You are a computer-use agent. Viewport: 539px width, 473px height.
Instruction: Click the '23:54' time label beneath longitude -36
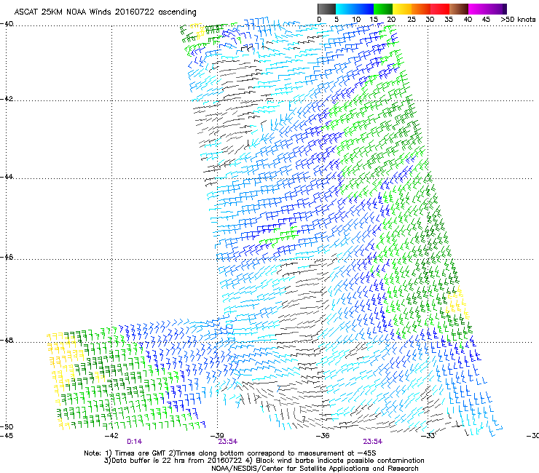tap(373, 442)
